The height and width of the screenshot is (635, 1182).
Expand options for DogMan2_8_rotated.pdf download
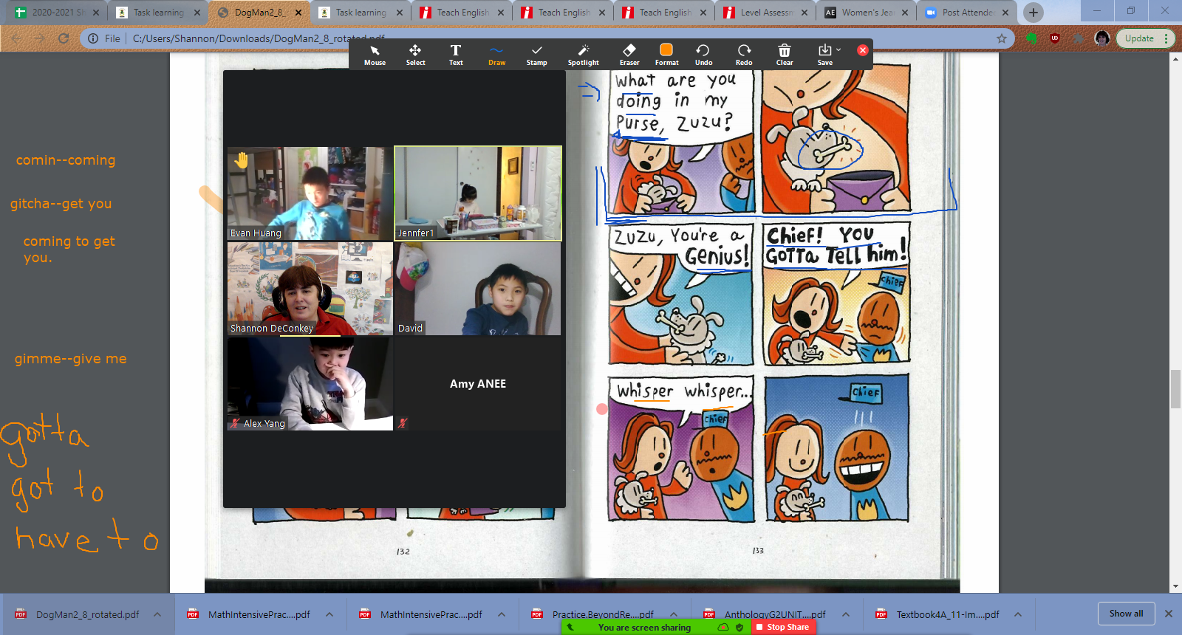point(157,614)
